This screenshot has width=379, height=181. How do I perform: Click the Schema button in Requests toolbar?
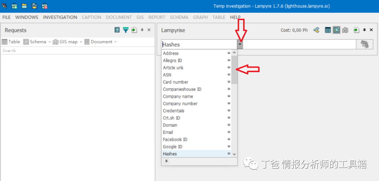point(35,42)
